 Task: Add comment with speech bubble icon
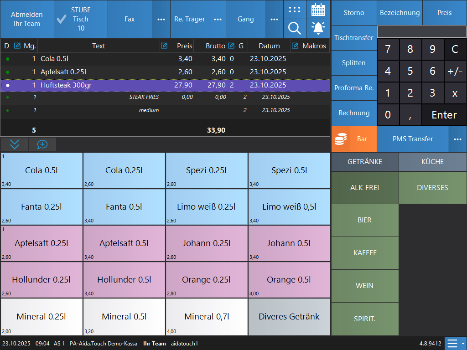pyautogui.click(x=42, y=144)
